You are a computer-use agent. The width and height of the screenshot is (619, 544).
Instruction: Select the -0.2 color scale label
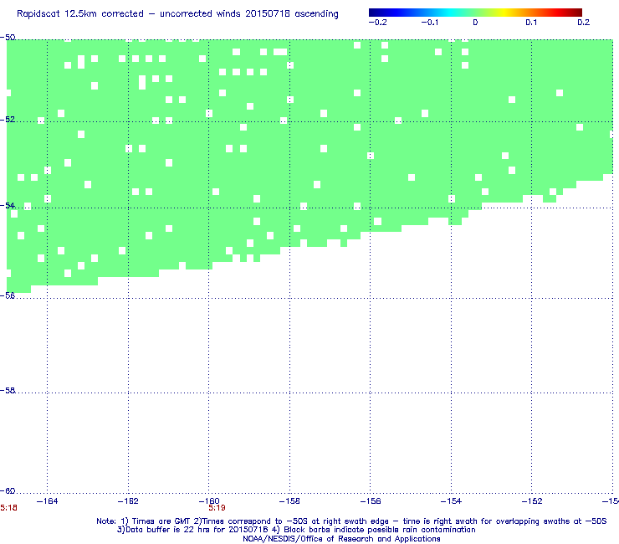tap(378, 23)
